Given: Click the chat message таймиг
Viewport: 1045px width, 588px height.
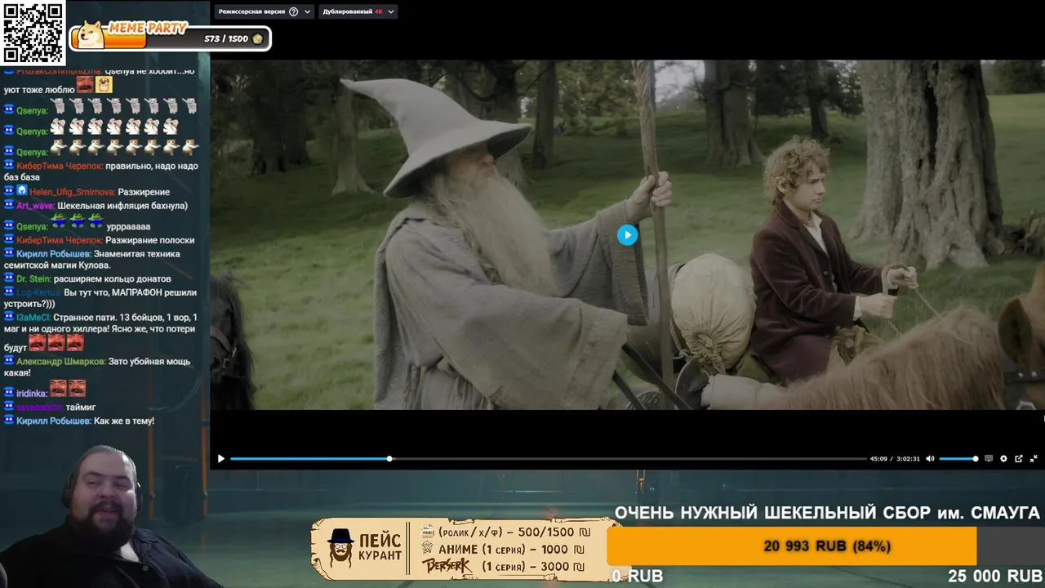Looking at the screenshot, I should (x=81, y=407).
